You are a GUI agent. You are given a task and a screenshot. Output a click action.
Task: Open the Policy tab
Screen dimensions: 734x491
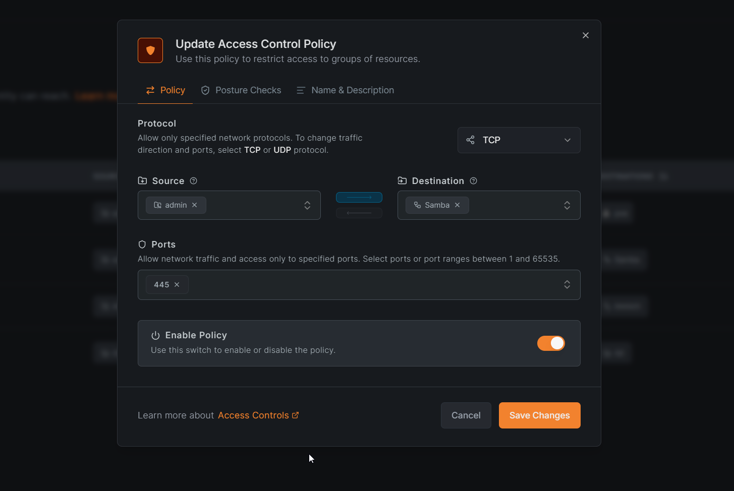[x=165, y=90]
